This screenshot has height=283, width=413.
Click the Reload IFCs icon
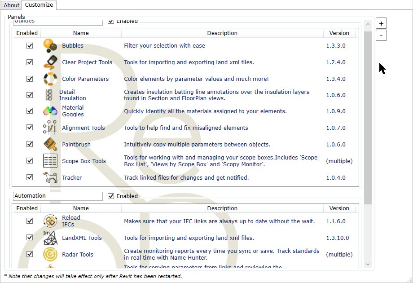coord(50,221)
